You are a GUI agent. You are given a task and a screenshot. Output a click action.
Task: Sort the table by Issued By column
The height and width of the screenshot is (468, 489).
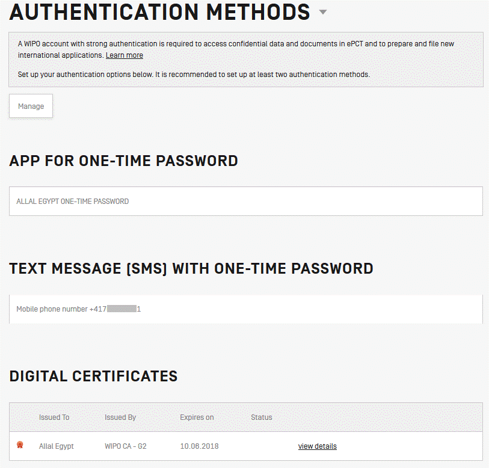point(121,417)
